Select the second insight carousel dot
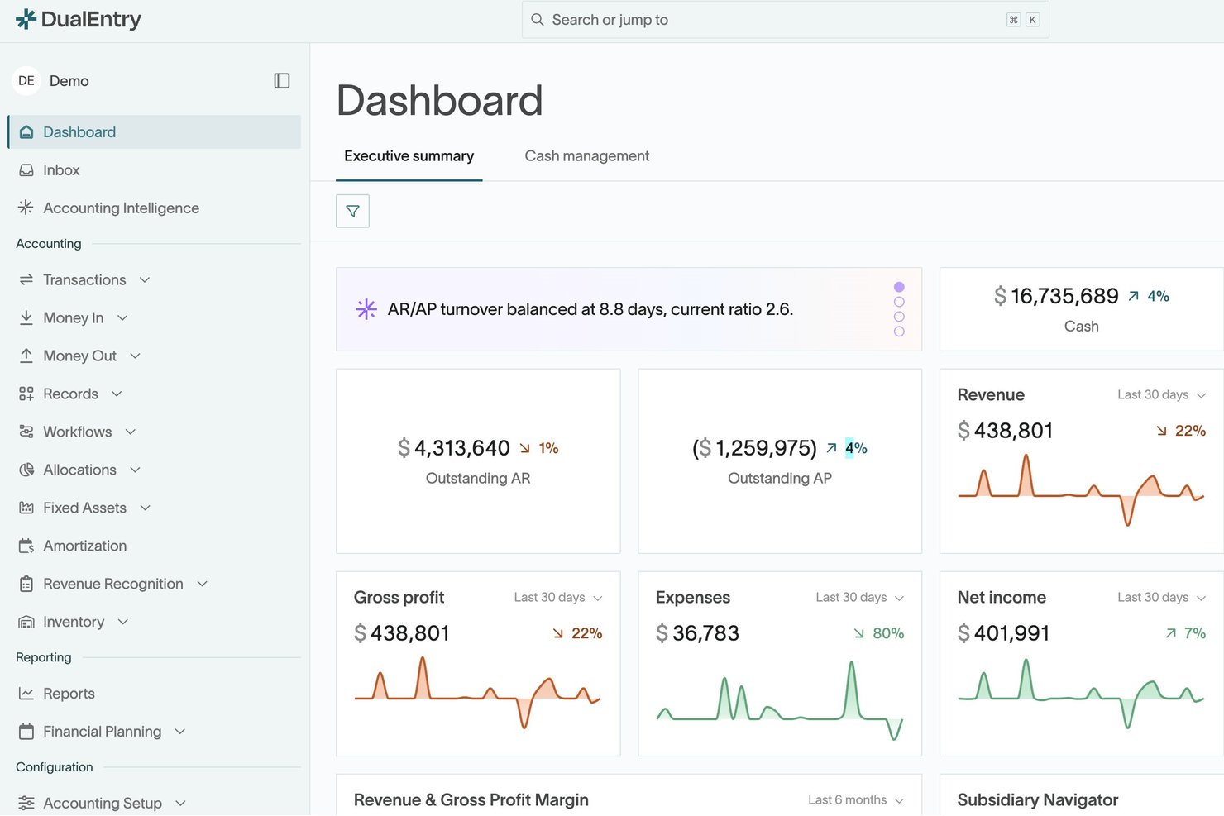 click(899, 302)
